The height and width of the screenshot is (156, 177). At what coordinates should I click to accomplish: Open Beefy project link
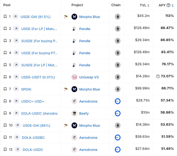click(84, 113)
